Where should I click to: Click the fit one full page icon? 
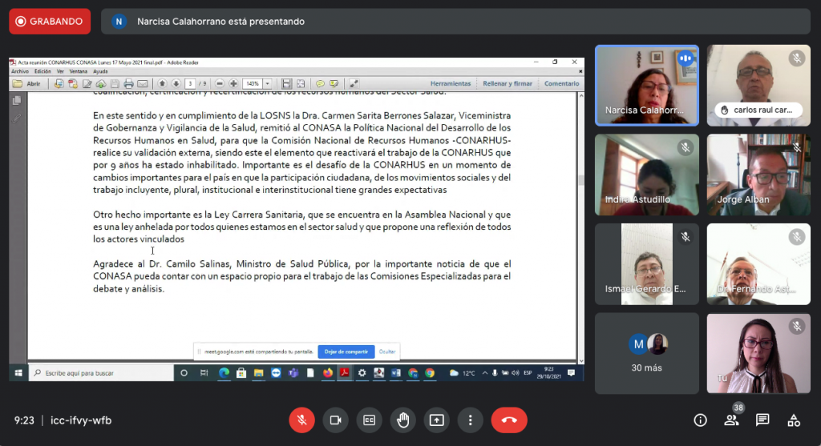(301, 83)
